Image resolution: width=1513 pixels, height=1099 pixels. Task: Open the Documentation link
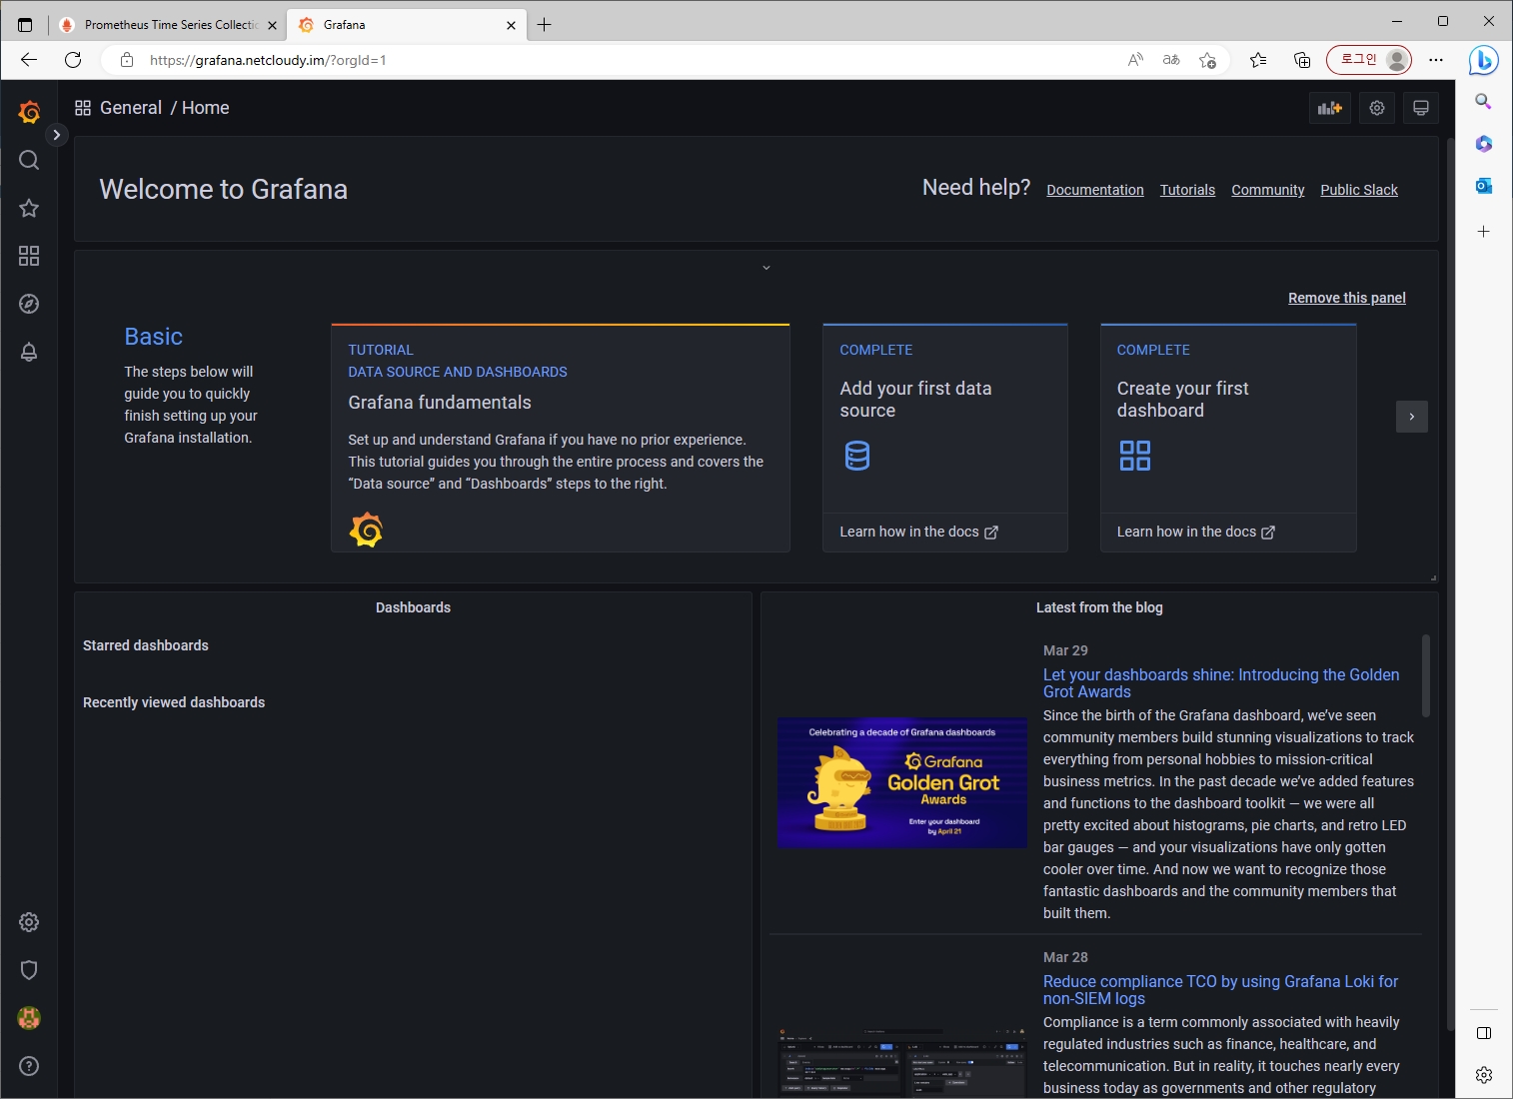(x=1095, y=190)
